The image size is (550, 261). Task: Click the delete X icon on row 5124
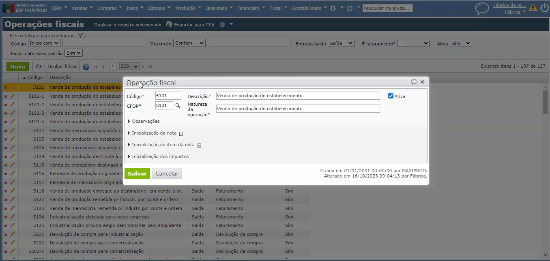(x=5, y=217)
